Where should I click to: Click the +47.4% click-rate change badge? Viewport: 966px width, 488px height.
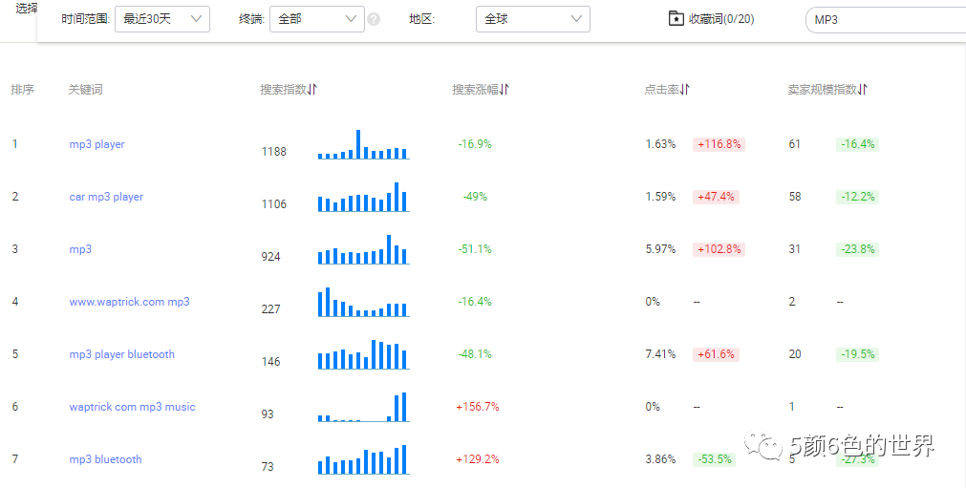716,197
